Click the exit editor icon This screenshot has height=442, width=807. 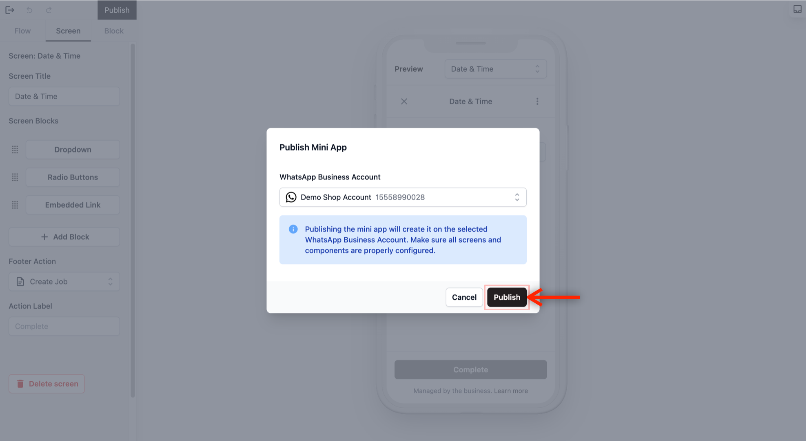tap(10, 10)
